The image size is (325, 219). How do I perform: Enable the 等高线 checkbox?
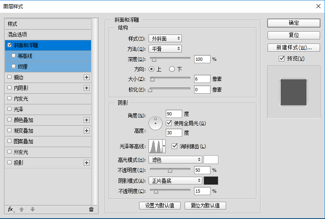coord(14,55)
